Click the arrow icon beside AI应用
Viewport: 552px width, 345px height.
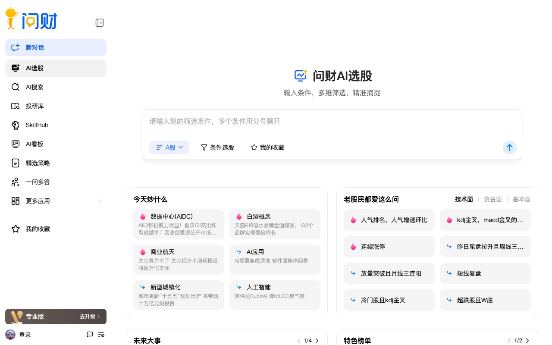238,251
